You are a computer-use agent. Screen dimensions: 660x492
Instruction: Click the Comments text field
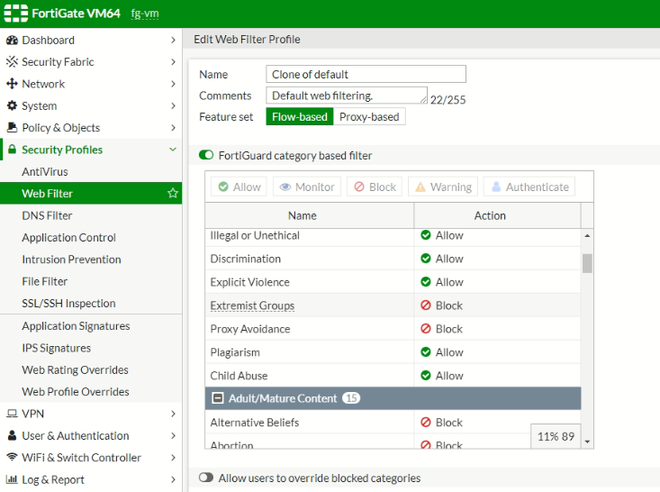coord(347,96)
